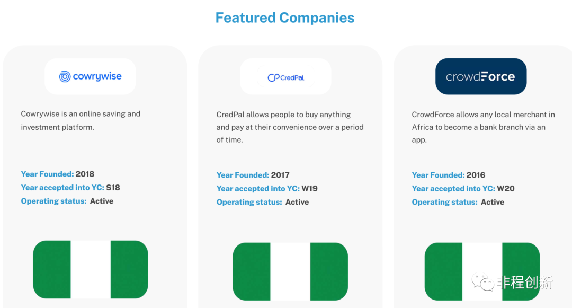Click the WeChat watermark icon
This screenshot has height=308, width=572.
pyautogui.click(x=482, y=281)
